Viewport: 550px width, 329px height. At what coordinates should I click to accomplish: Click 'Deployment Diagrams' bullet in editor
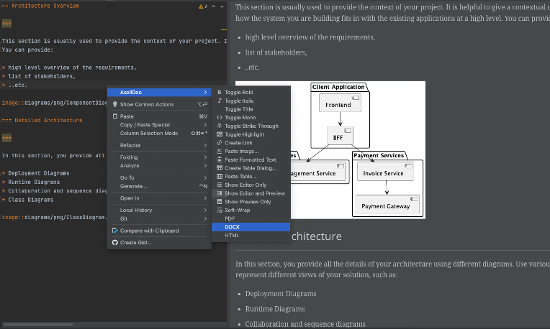39,173
